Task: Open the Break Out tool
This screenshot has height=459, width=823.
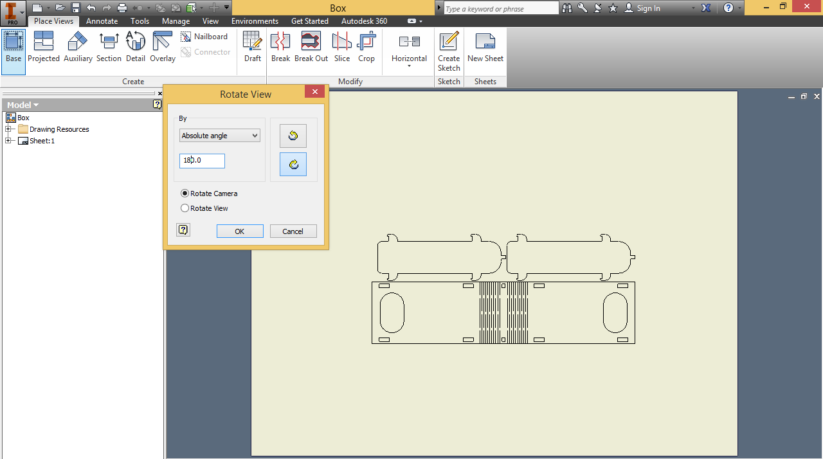Action: (311, 48)
